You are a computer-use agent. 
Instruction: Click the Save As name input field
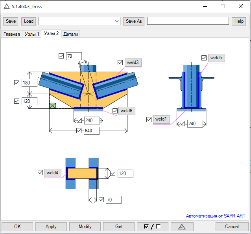click(x=188, y=21)
